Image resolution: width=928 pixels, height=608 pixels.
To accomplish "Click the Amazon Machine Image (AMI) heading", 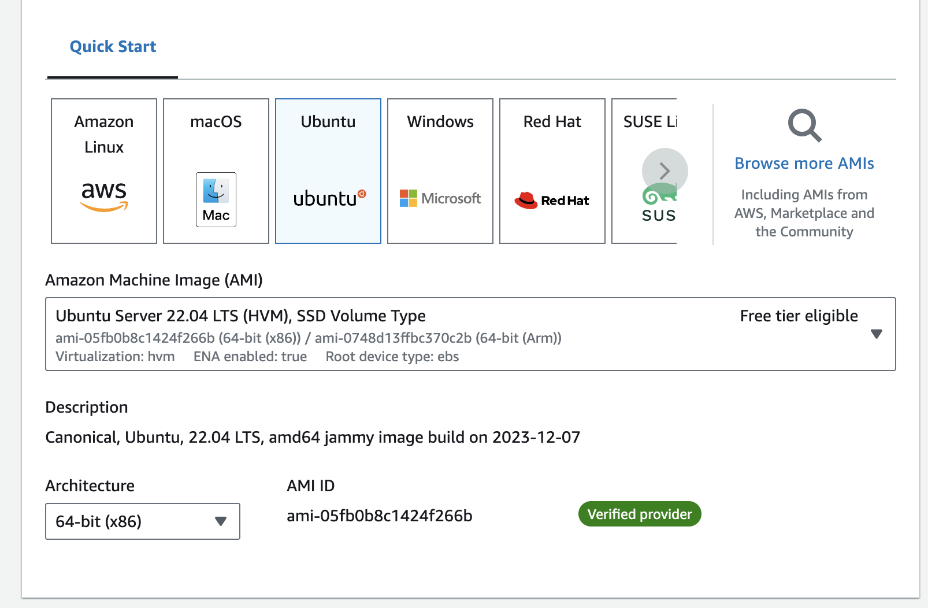I will [x=154, y=280].
